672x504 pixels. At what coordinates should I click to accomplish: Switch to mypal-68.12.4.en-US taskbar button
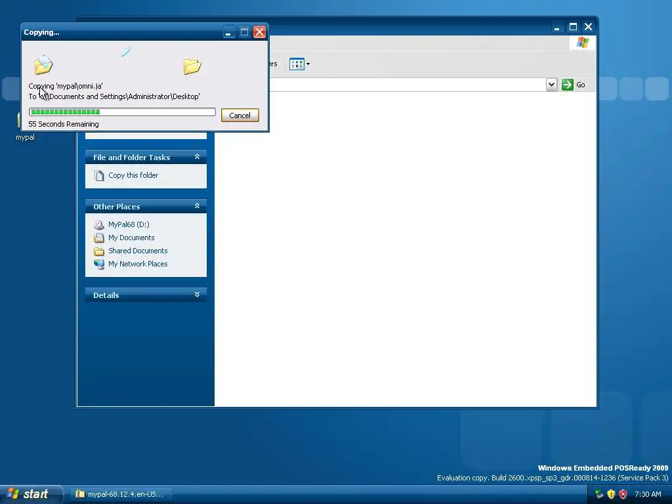121,494
